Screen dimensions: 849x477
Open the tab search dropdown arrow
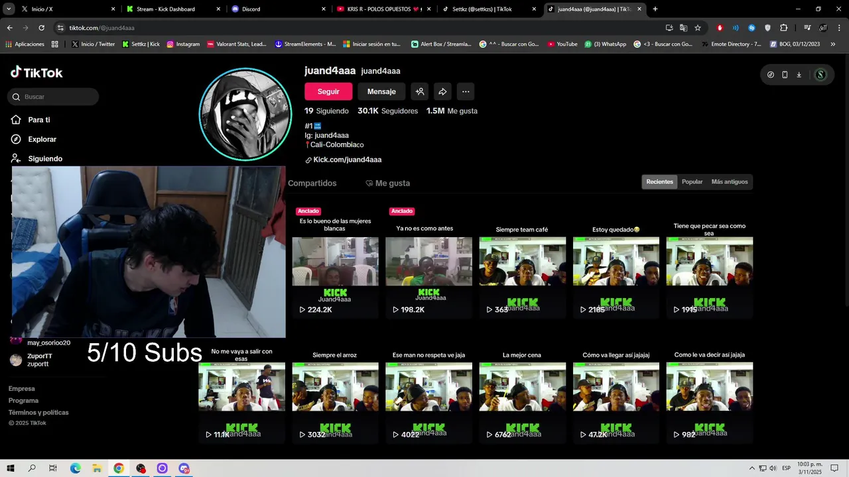[9, 9]
